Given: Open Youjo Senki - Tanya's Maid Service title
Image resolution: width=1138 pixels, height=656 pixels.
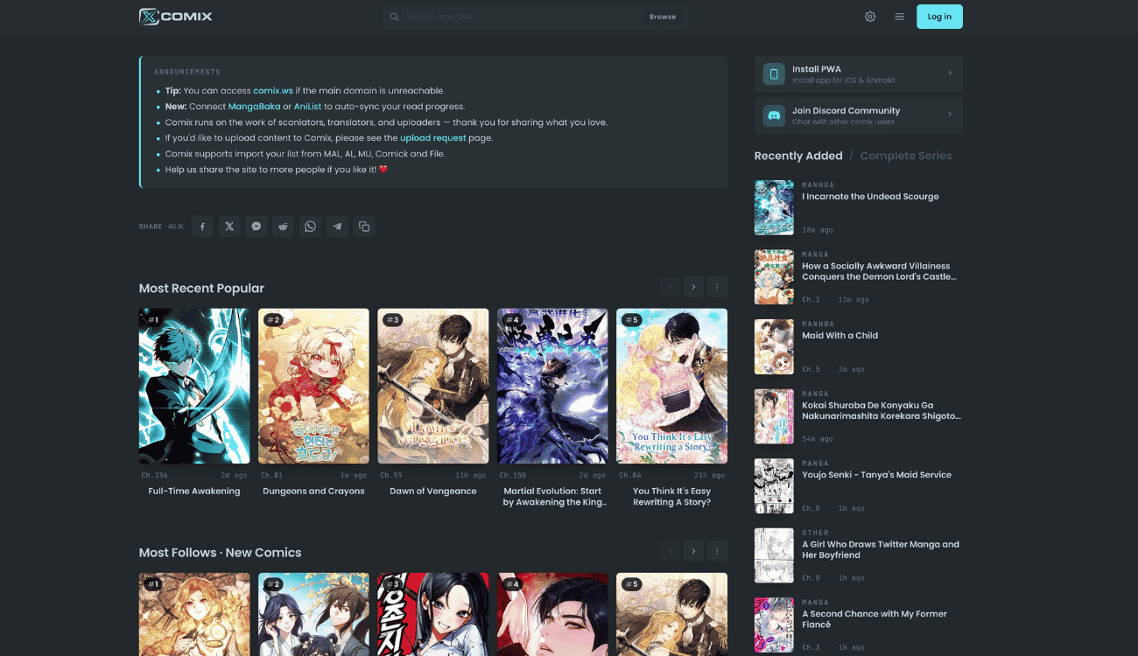Looking at the screenshot, I should [x=876, y=475].
